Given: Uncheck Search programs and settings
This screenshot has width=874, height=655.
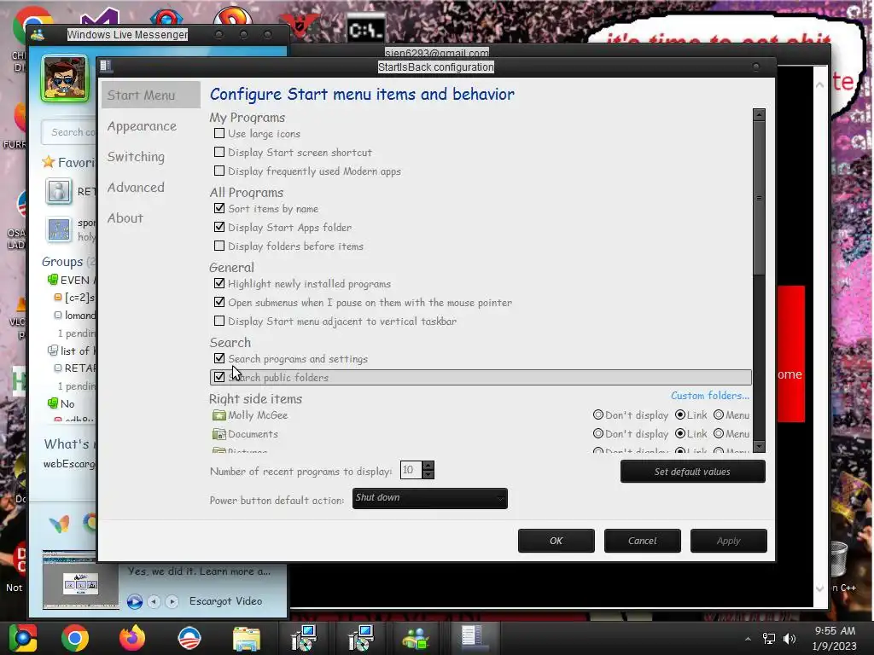Looking at the screenshot, I should (219, 359).
